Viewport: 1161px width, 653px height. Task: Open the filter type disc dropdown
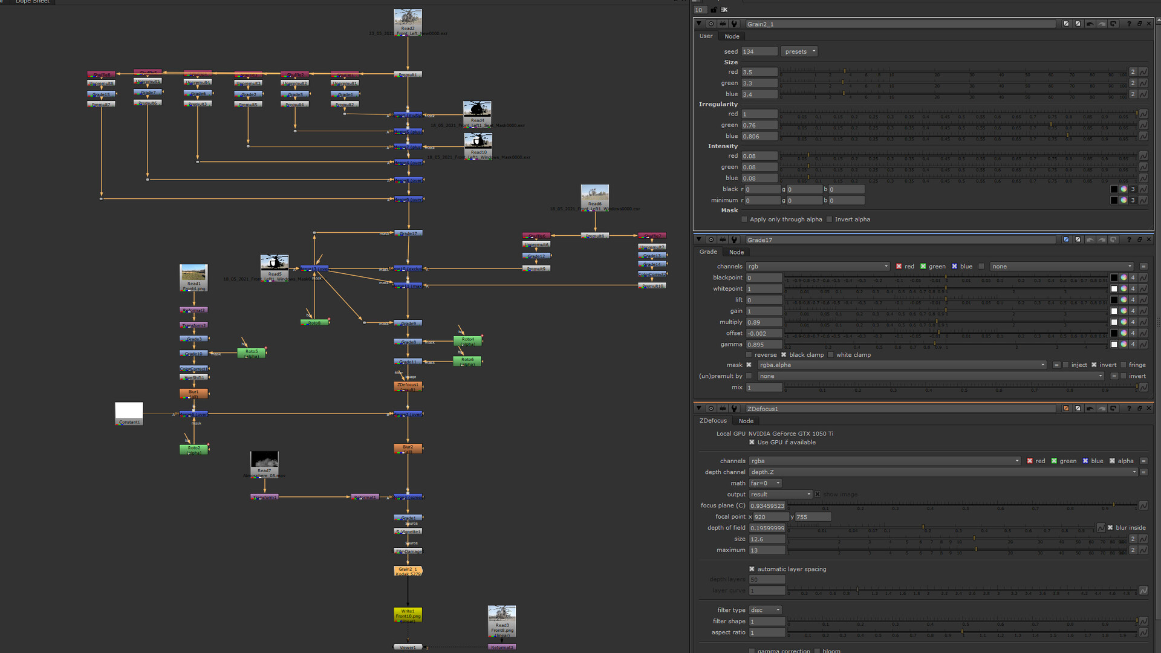coord(766,610)
